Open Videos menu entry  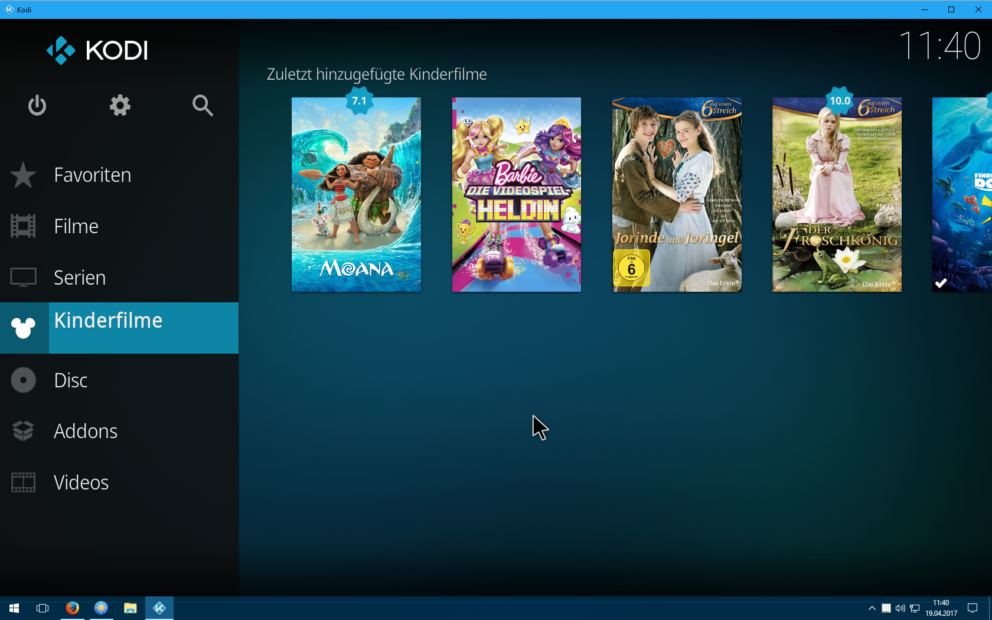tap(119, 482)
